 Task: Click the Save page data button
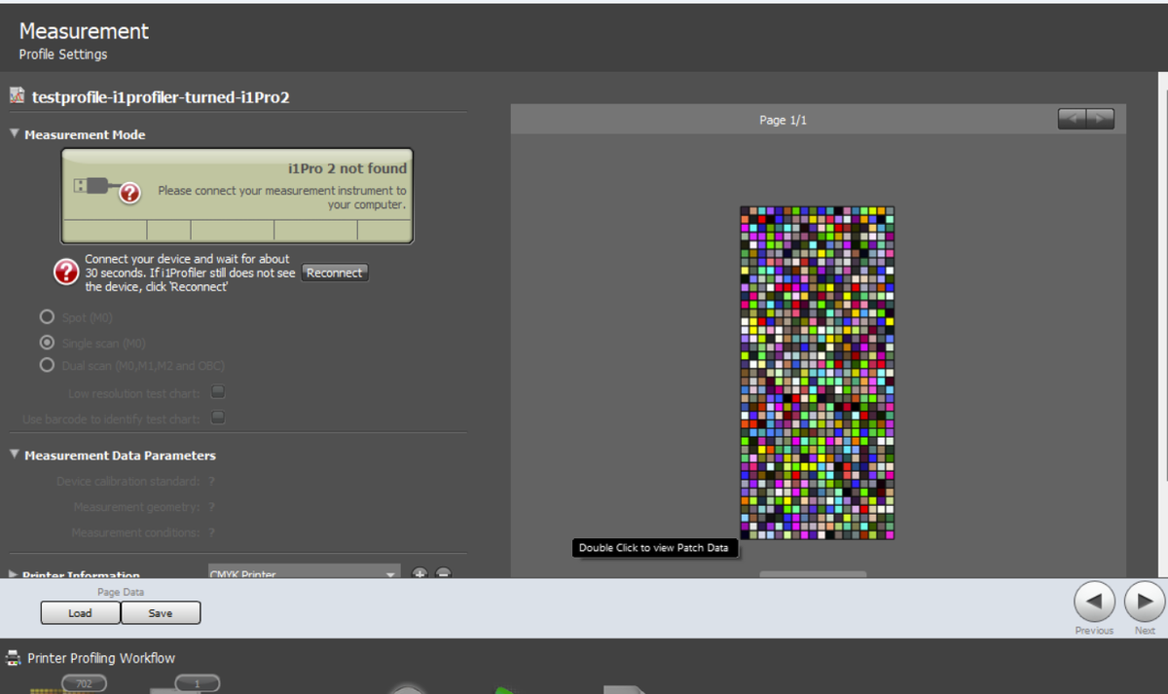point(161,613)
